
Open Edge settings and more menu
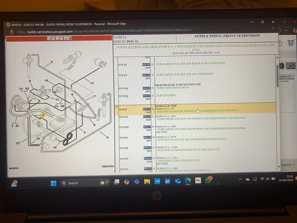click(x=286, y=30)
